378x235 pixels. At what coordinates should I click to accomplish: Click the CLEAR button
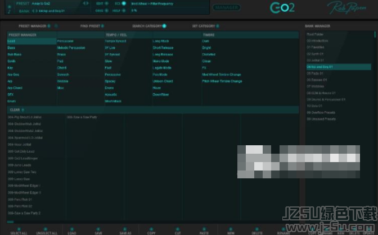pyautogui.click(x=17, y=110)
